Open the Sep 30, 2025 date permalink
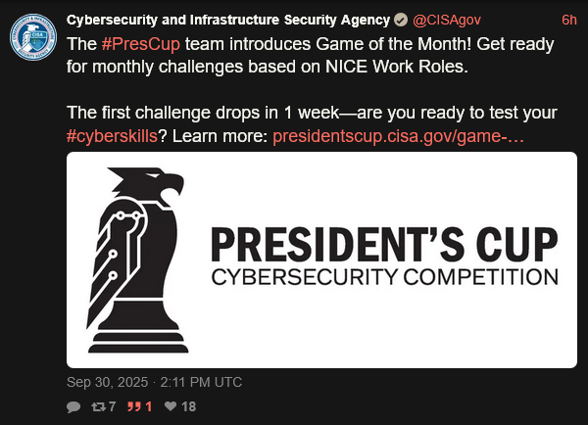The height and width of the screenshot is (425, 588). click(x=154, y=382)
